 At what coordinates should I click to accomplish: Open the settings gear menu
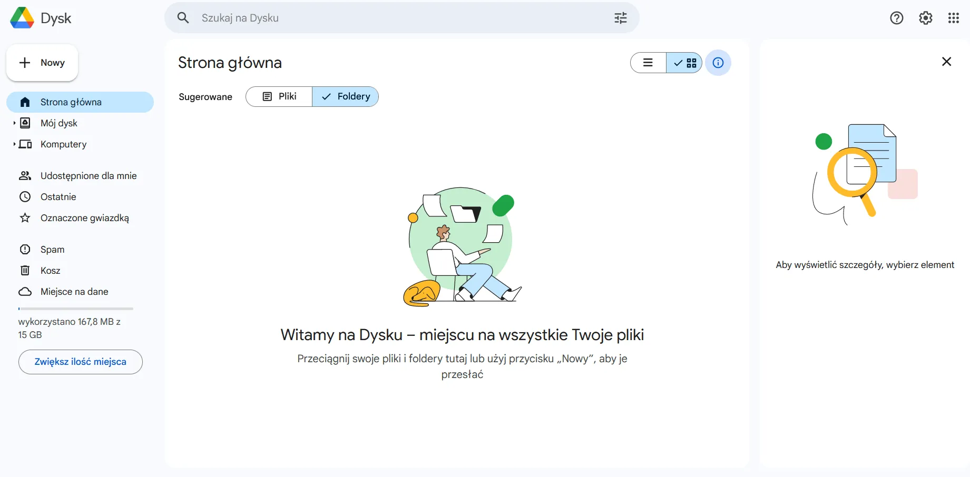pos(926,18)
